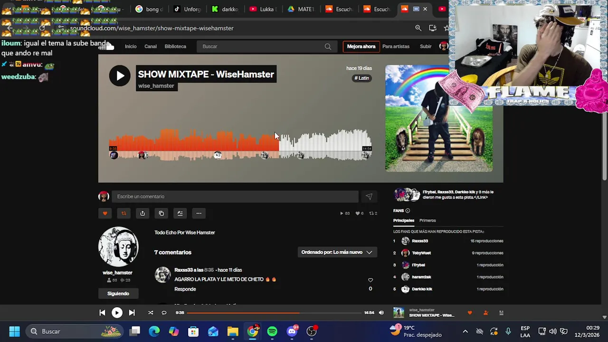Click the Chrome zoom magnifier icon in address bar
Viewport: 608px width, 342px height.
click(x=418, y=28)
